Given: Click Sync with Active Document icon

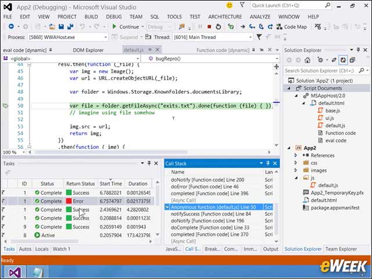Looking at the screenshot, I should pos(334,60).
